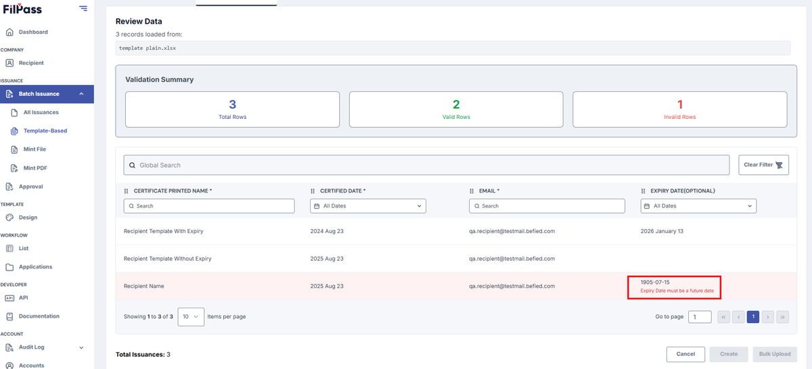Open Dashboard from the sidebar
The image size is (812, 369).
coord(33,32)
